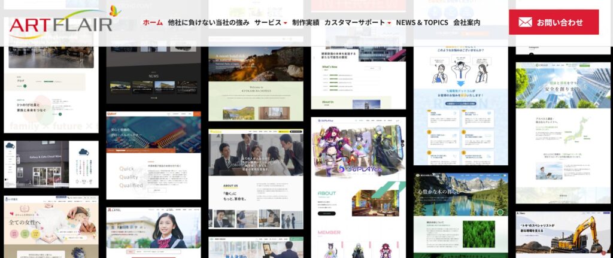Open the dark NEWS car site thumbnail

point(154,75)
